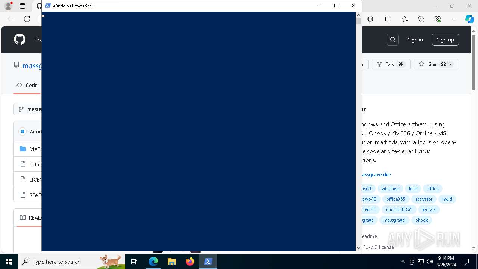Open GitHub search magnifier button
The image size is (478, 269).
[393, 40]
